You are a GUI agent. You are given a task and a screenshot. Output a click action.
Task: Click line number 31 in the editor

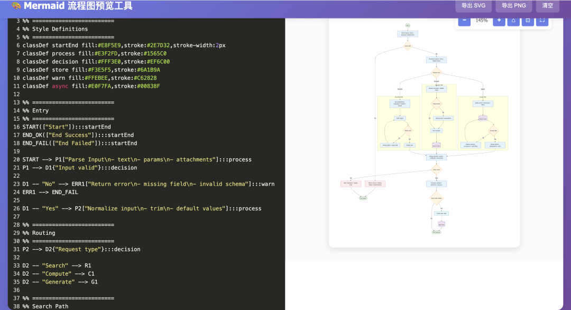(x=17, y=249)
